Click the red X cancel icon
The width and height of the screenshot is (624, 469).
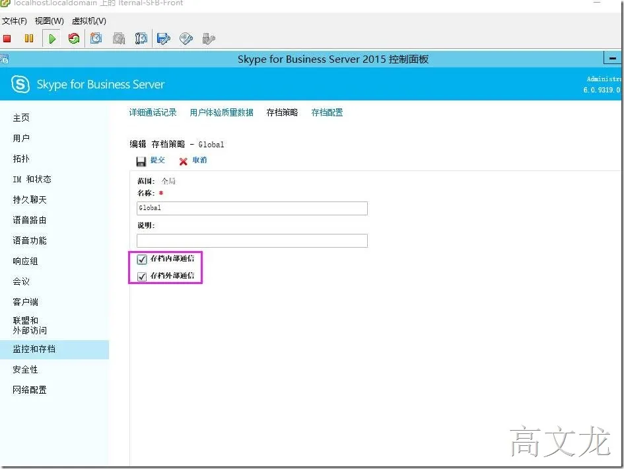[183, 161]
